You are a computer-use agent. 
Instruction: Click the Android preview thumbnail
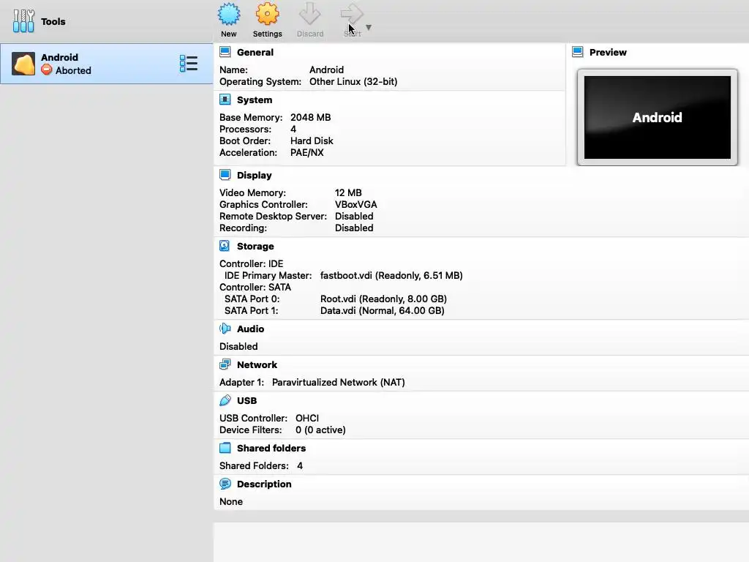658,117
